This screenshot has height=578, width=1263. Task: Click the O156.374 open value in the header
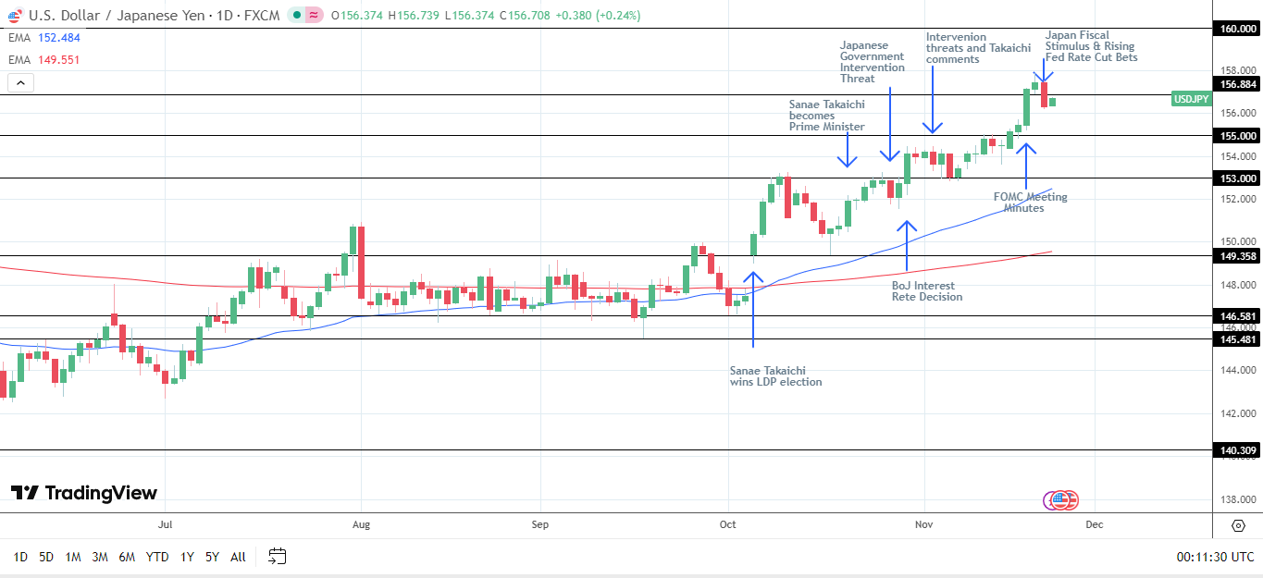tap(346, 15)
